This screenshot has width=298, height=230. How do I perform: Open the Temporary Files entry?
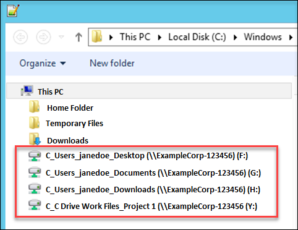[74, 124]
